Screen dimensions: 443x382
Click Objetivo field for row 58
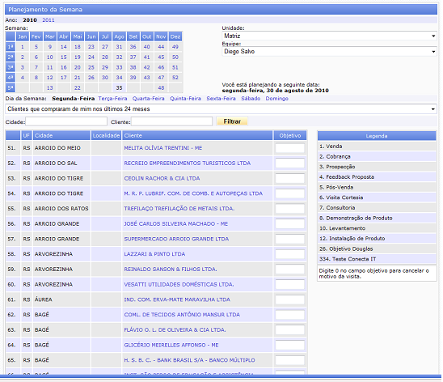coord(290,254)
